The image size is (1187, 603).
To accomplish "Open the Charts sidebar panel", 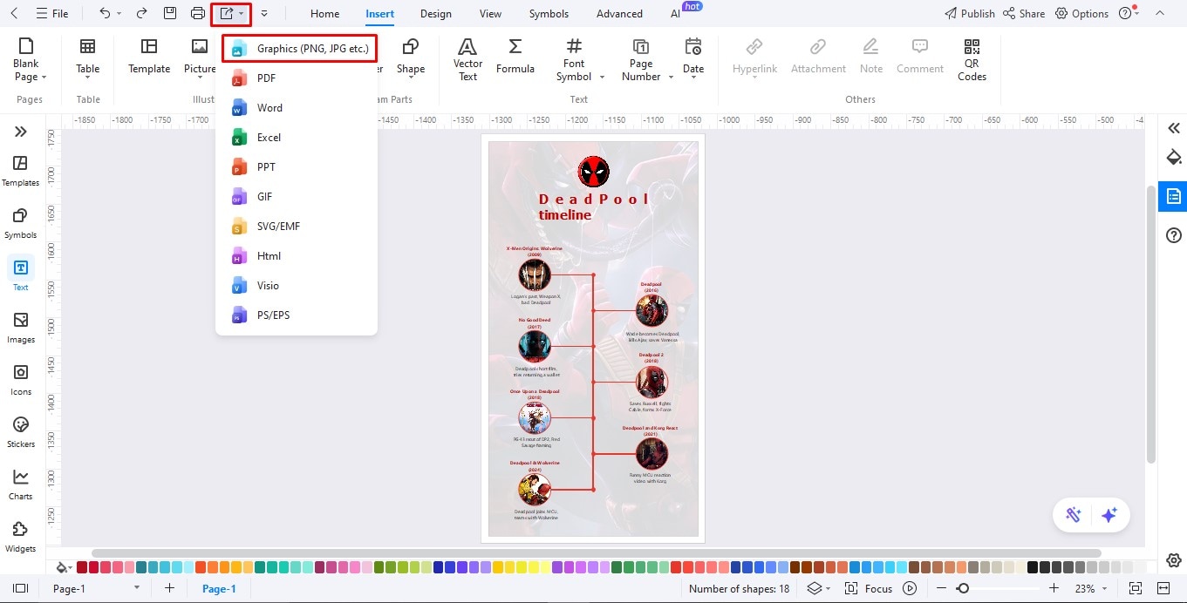I will (21, 484).
